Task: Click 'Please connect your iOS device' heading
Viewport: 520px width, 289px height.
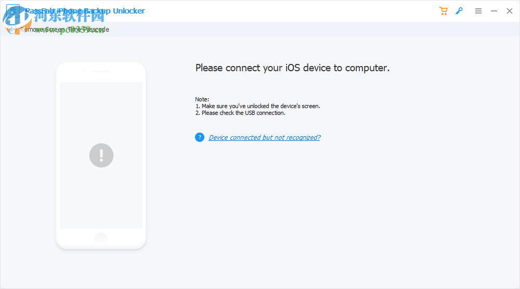Action: click(292, 68)
